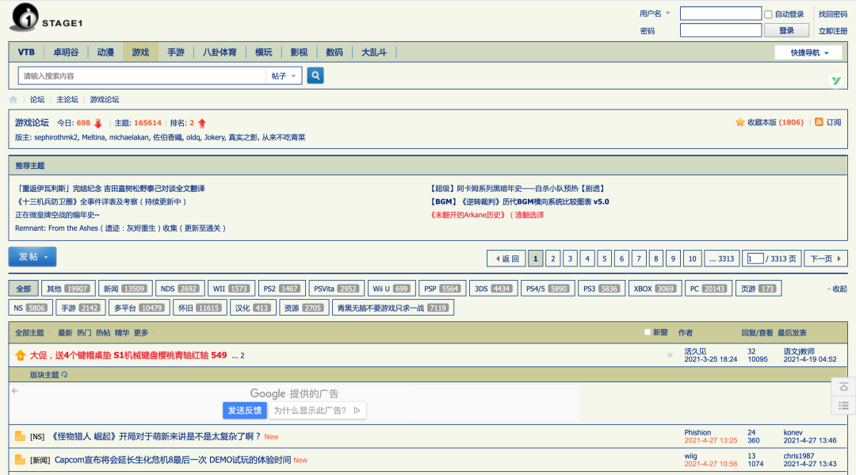Toggle the 自动登录 checkbox
Viewport: 856px width, 475px height.
(x=768, y=14)
